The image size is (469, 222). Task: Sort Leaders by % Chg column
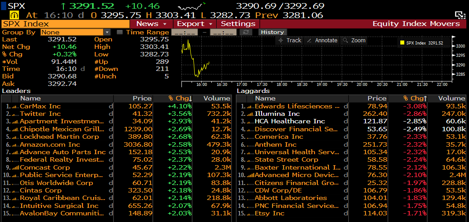[173, 98]
